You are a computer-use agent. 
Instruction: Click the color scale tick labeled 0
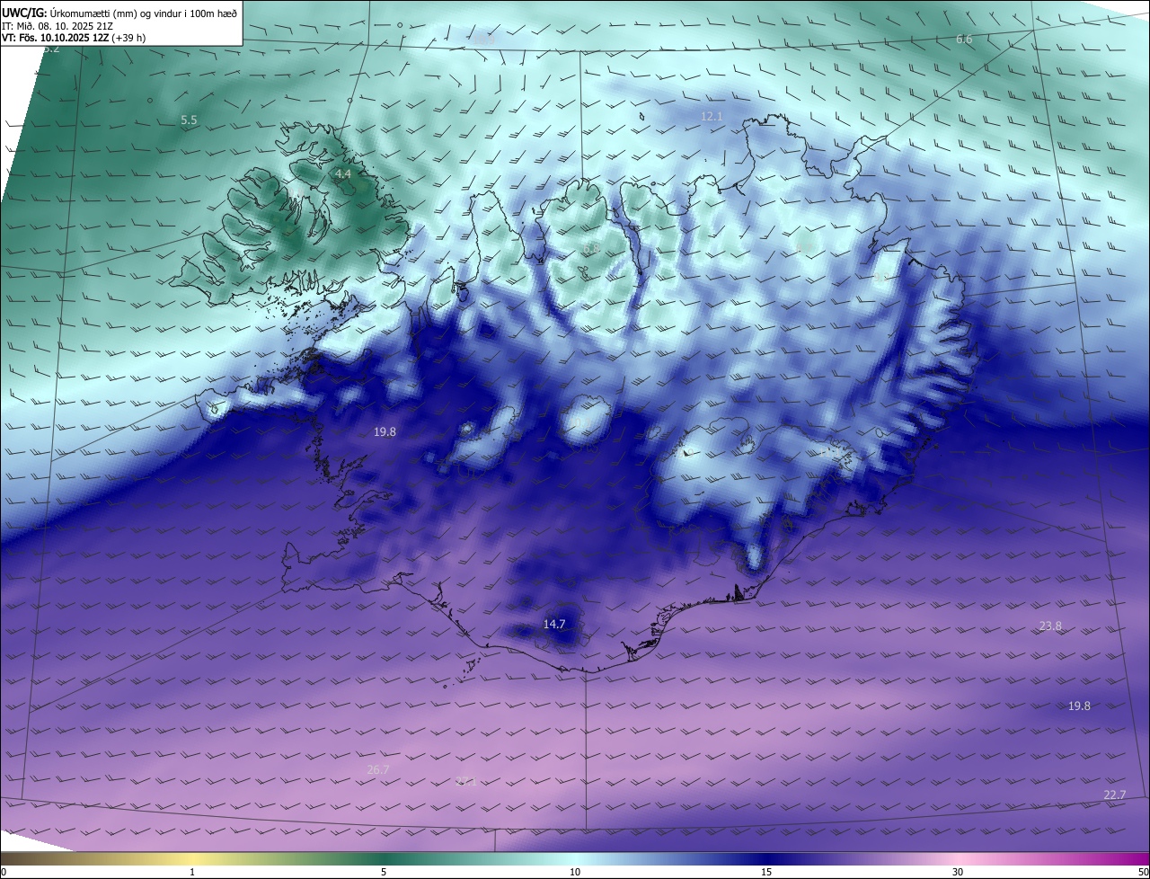pyautogui.click(x=4, y=872)
